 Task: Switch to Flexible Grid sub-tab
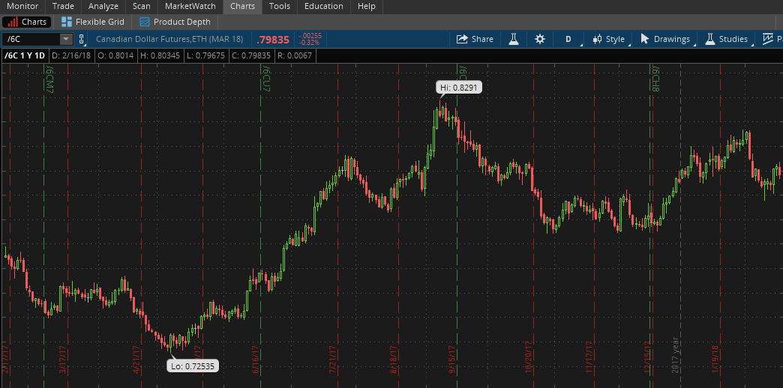coord(93,22)
